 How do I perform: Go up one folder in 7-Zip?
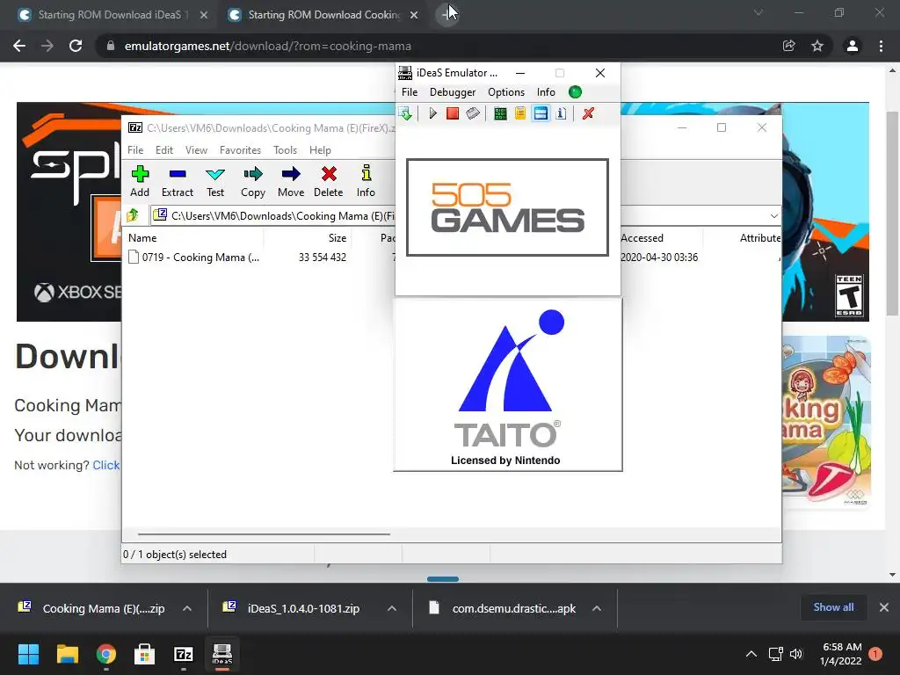pyautogui.click(x=134, y=215)
